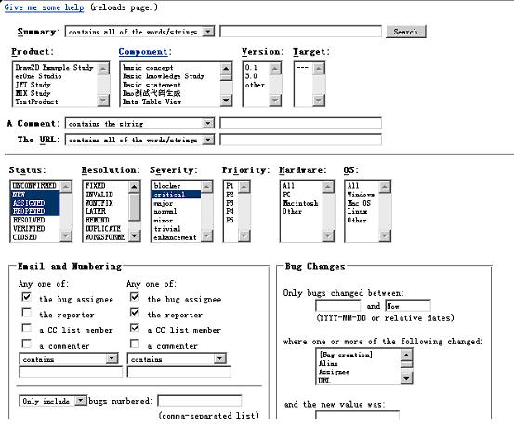
Task: Select version 'other'
Action: pyautogui.click(x=255, y=85)
